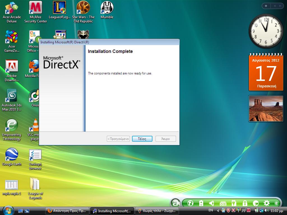Click the battery power plug tray icon
Image resolution: width=287 pixels, height=215 pixels.
[x=256, y=211]
